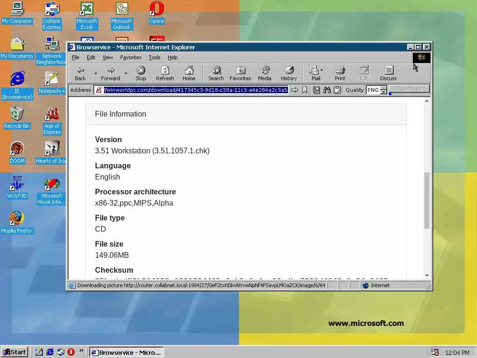The image size is (477, 358).
Task: Click the Show Desktop quick launch icon
Action: point(39,352)
